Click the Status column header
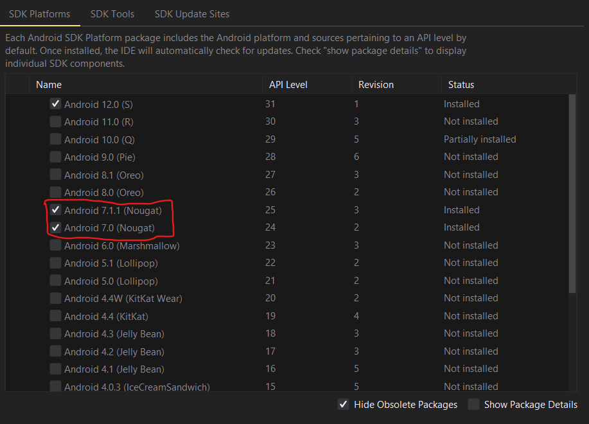The image size is (589, 424). click(x=509, y=85)
